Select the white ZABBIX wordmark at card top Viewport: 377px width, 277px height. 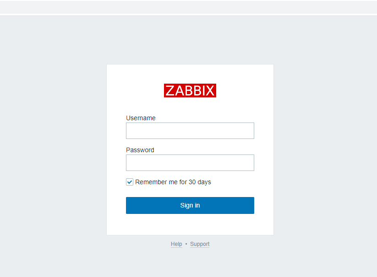pos(190,91)
